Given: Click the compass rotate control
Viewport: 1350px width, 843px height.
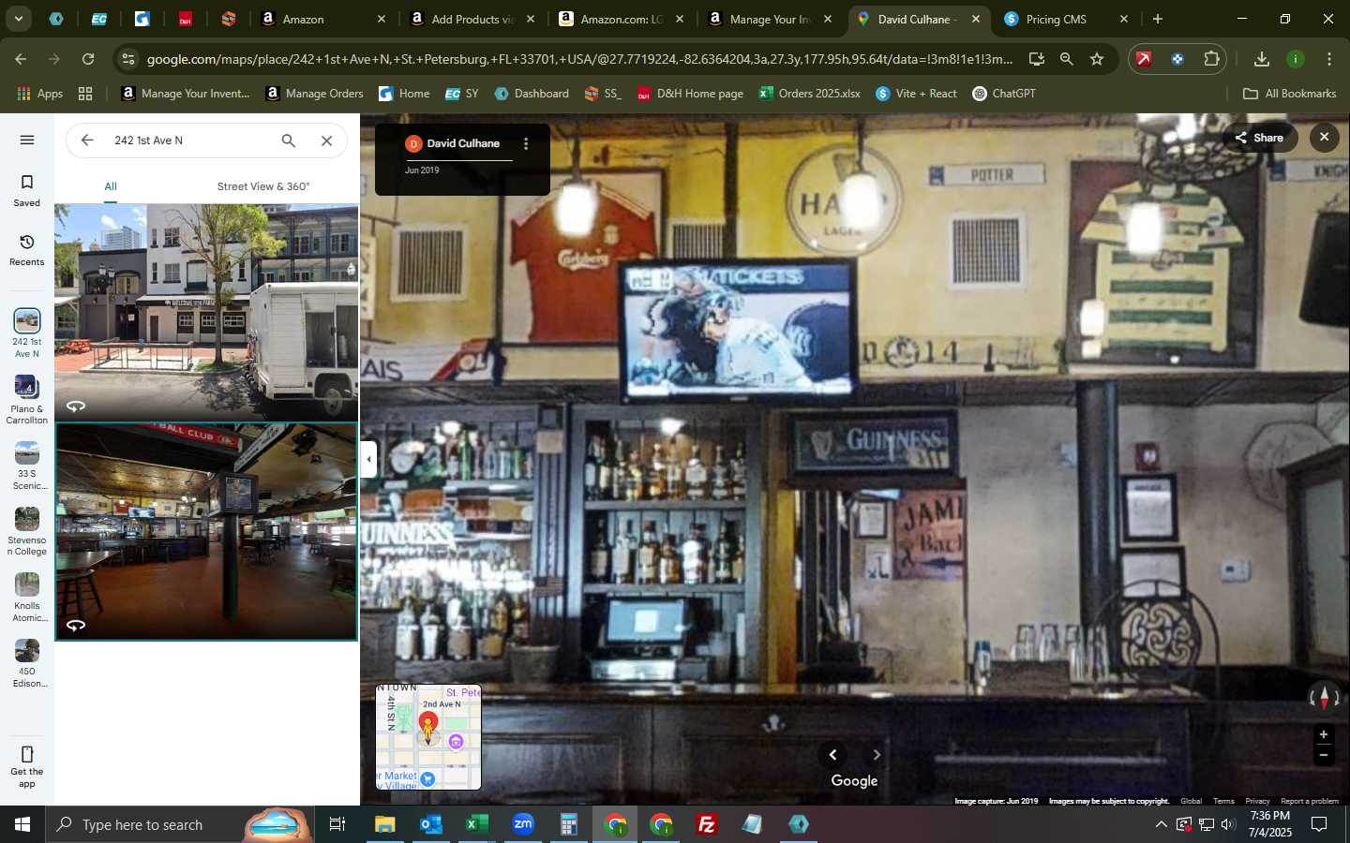Looking at the screenshot, I should (1324, 697).
